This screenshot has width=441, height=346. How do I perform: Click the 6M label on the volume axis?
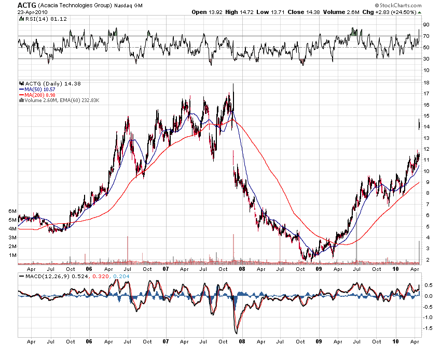tap(12, 211)
